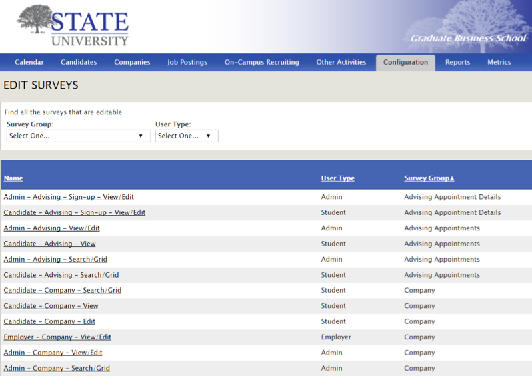The height and width of the screenshot is (376, 532).
Task: Click 'Advising Appointments' cell in Admin - Advising - View/Edit row
Action: 442,228
